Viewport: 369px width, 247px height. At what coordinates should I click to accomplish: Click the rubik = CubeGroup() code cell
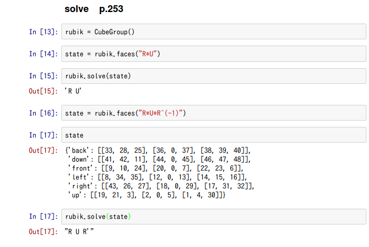214,31
